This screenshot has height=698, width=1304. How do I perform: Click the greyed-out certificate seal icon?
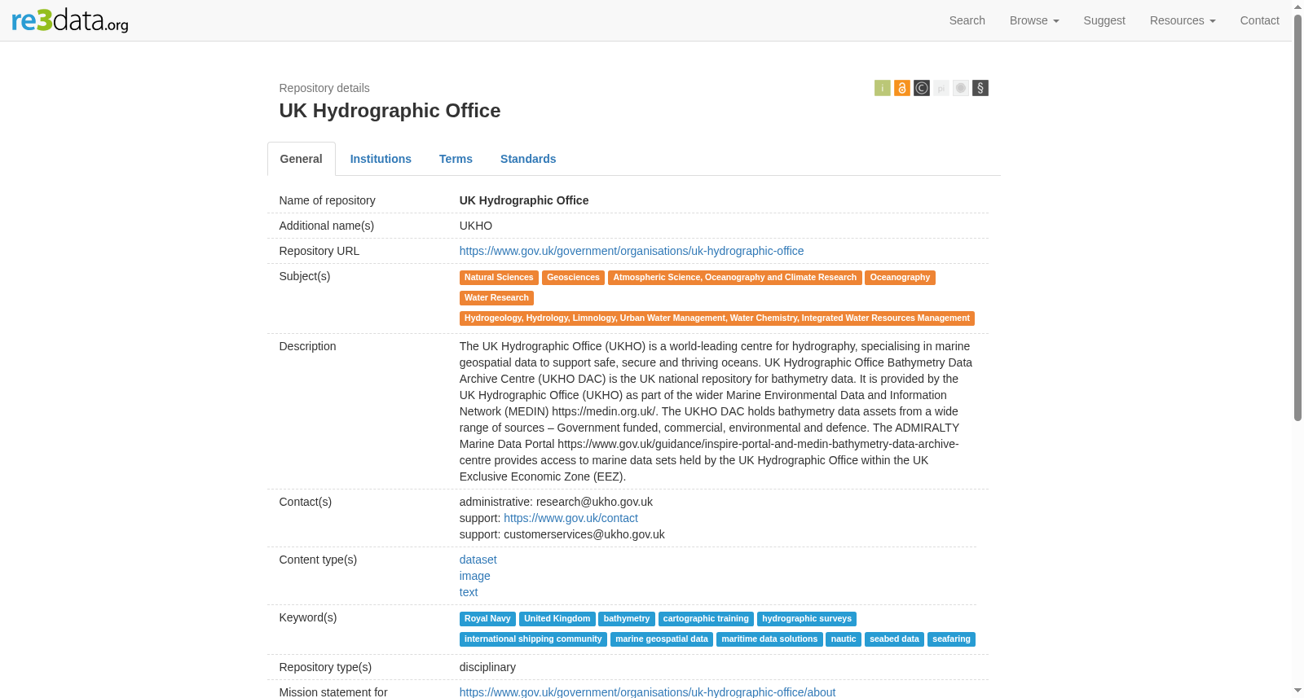pyautogui.click(x=961, y=88)
